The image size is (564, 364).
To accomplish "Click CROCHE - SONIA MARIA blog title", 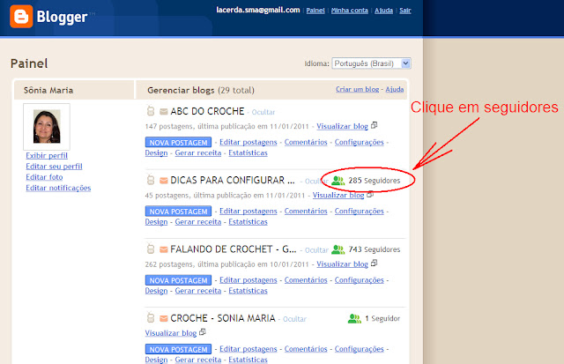I will coord(223,318).
